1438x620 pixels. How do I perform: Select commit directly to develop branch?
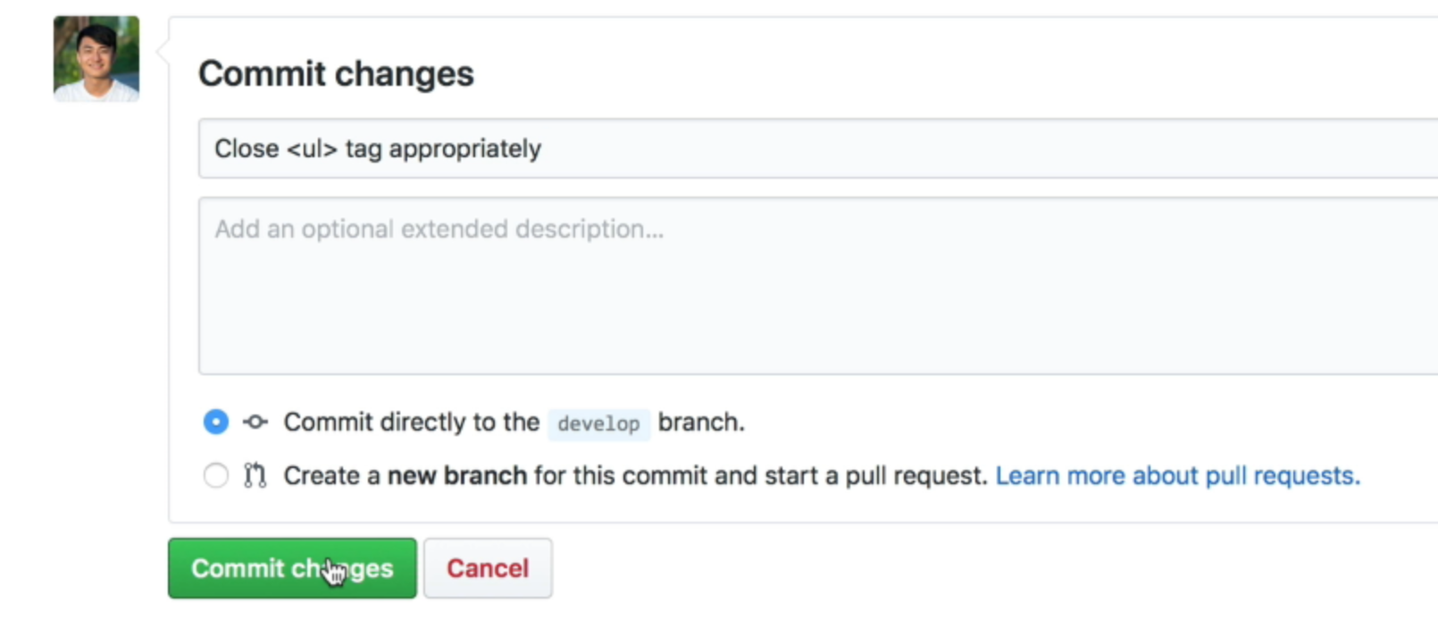tap(214, 422)
